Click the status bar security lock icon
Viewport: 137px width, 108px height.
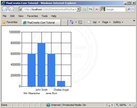tap(108, 105)
